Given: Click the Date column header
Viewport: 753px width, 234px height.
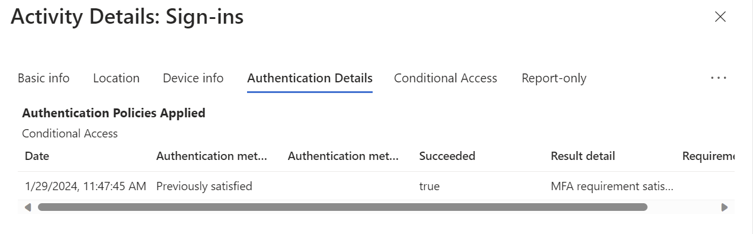Looking at the screenshot, I should [x=37, y=156].
